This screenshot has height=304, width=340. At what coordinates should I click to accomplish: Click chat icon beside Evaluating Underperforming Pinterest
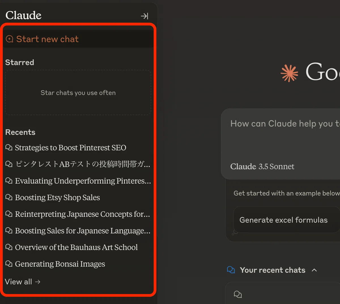point(9,181)
